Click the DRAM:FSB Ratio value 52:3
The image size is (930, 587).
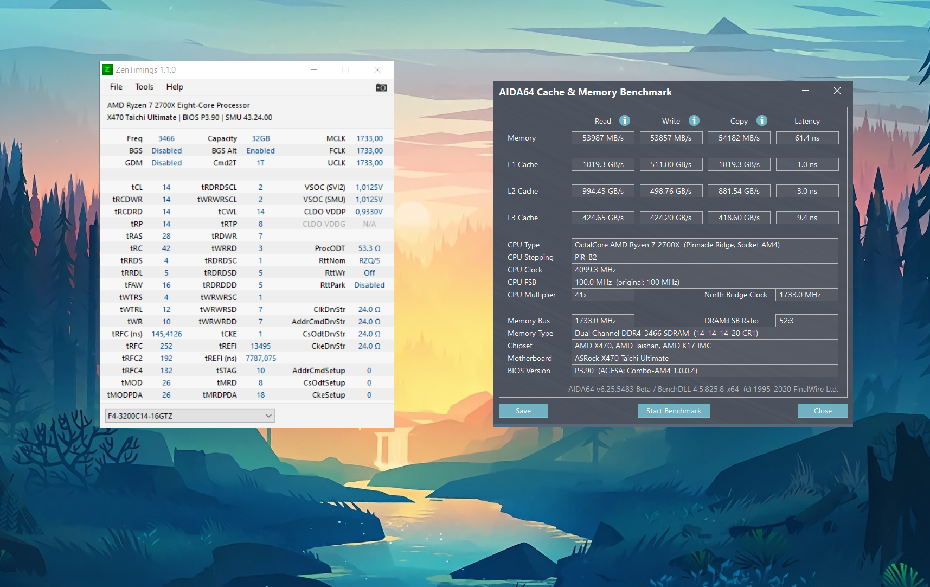tap(807, 321)
